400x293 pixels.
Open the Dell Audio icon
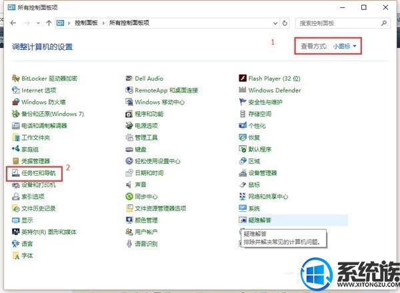129,78
